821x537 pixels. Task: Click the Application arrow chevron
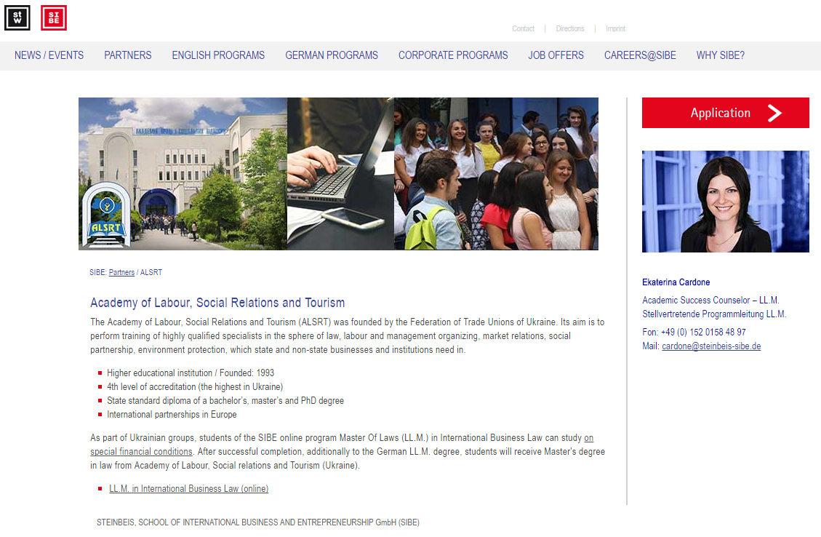pyautogui.click(x=774, y=113)
